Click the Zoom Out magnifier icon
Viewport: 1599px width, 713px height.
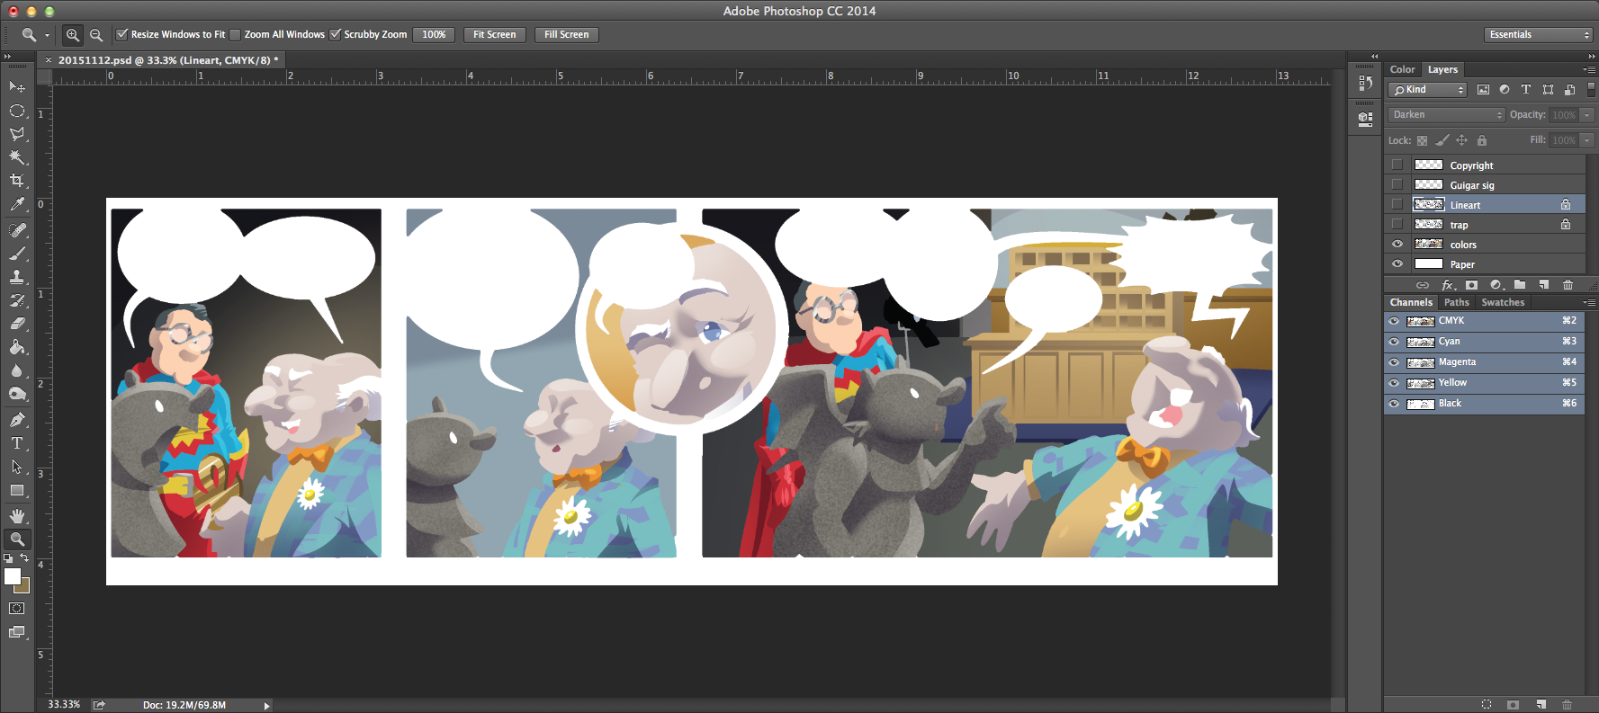(x=96, y=35)
